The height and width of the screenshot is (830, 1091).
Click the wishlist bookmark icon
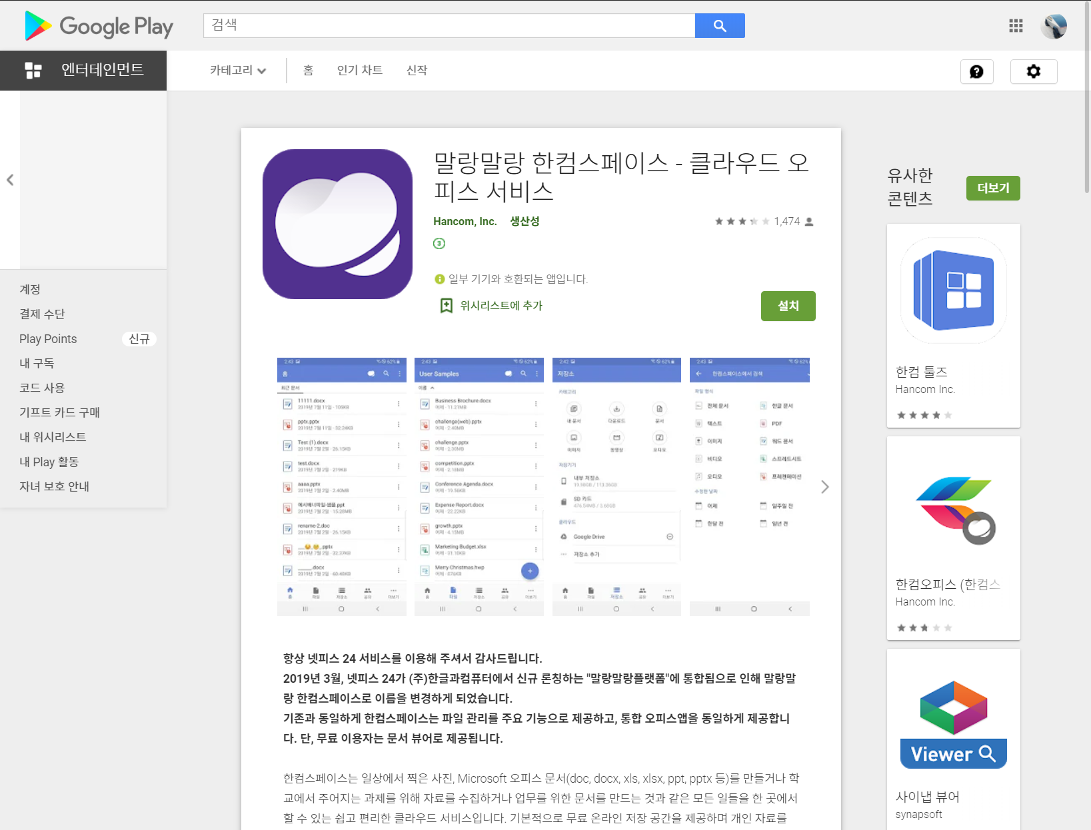pos(447,305)
